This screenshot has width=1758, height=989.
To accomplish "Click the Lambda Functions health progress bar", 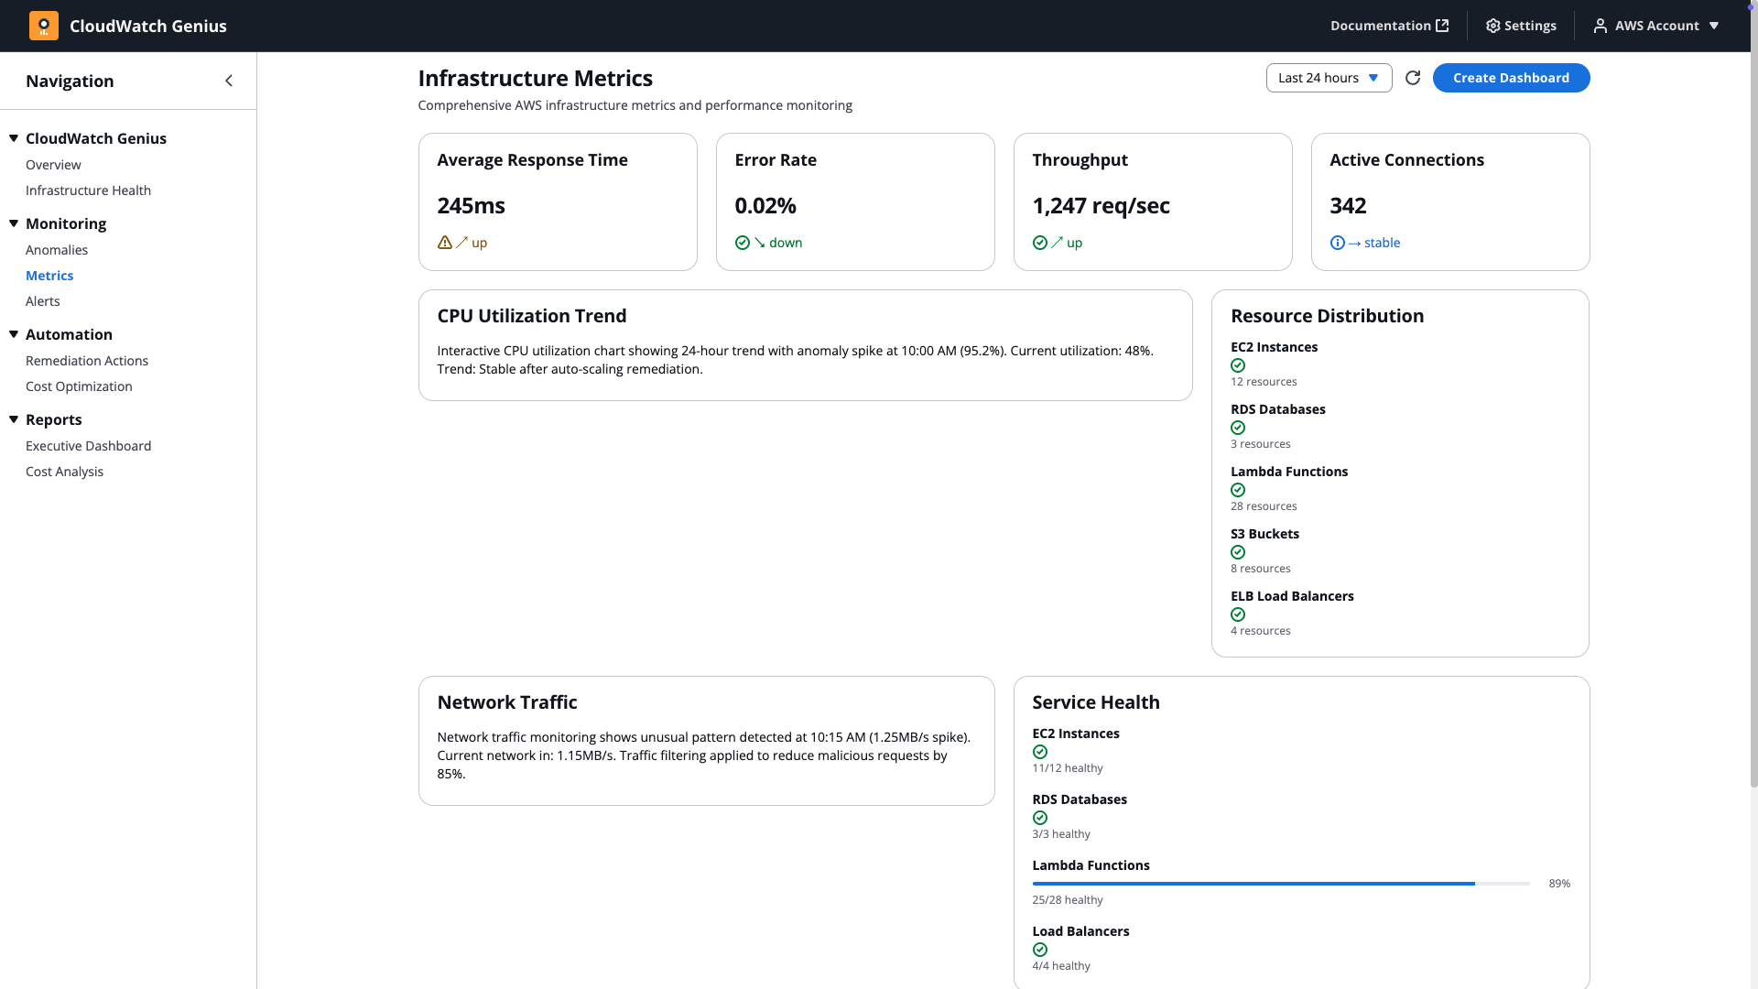I will coord(1280,884).
